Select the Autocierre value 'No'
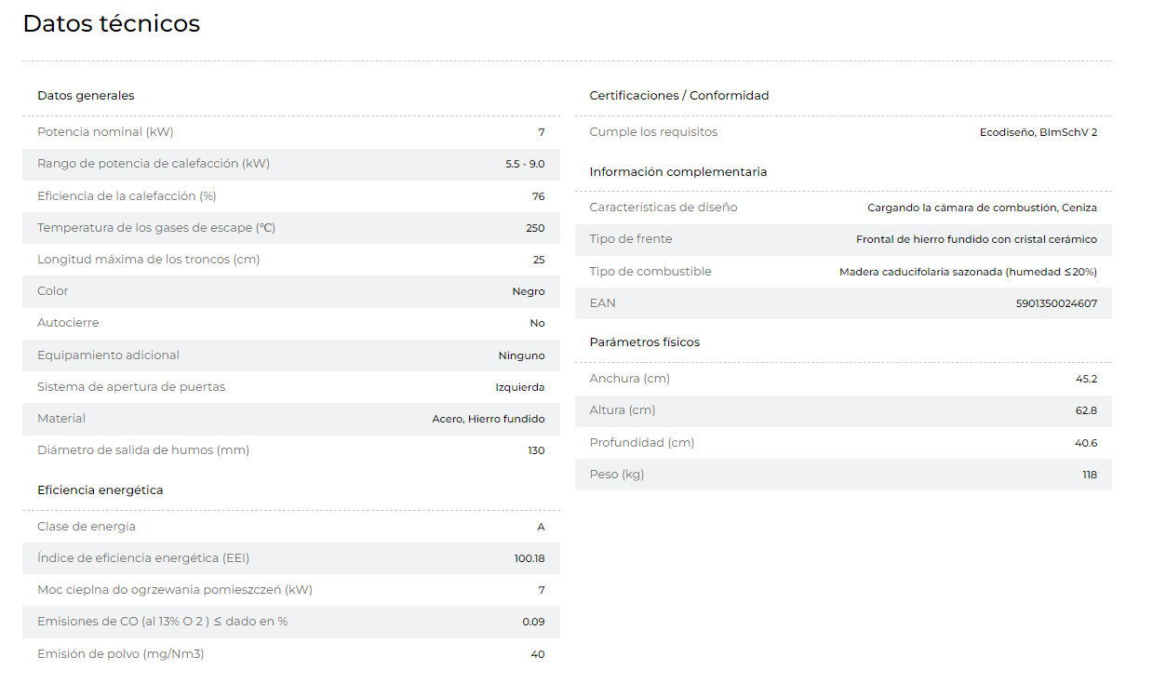1166x697 pixels. coord(538,324)
